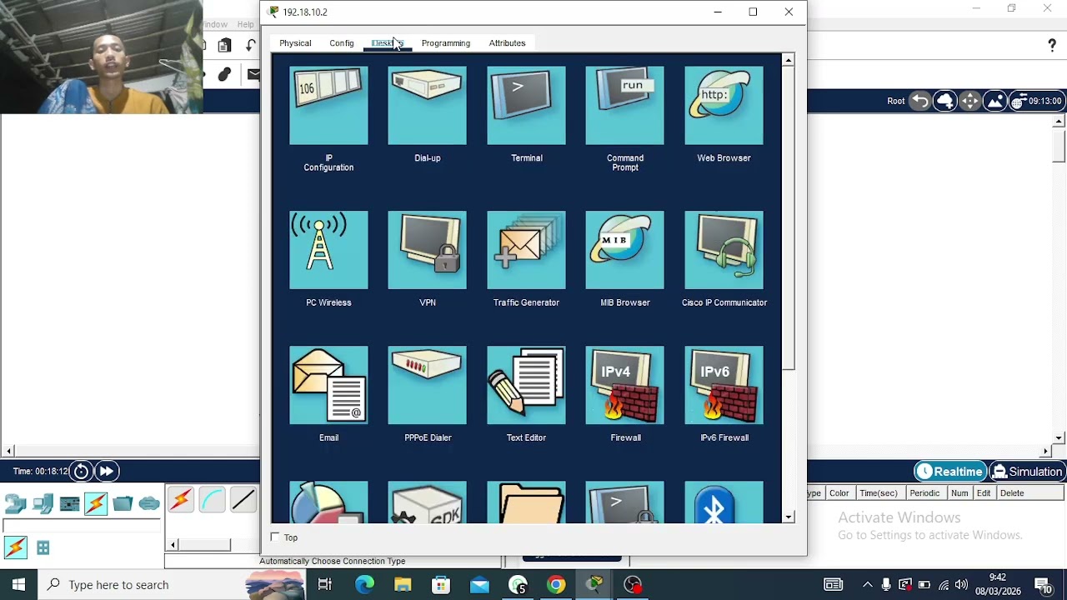Switch to Simulation mode

[1027, 472]
